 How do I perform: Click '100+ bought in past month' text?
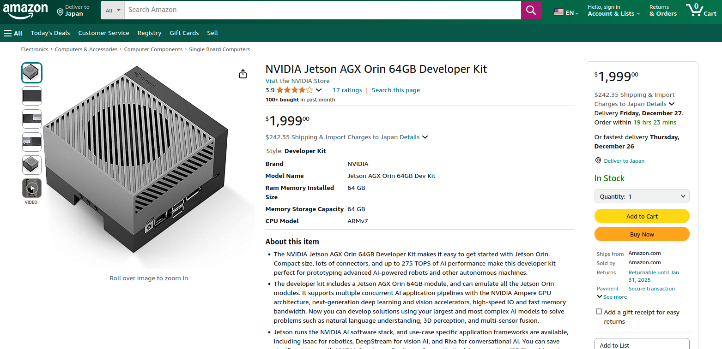coord(300,100)
